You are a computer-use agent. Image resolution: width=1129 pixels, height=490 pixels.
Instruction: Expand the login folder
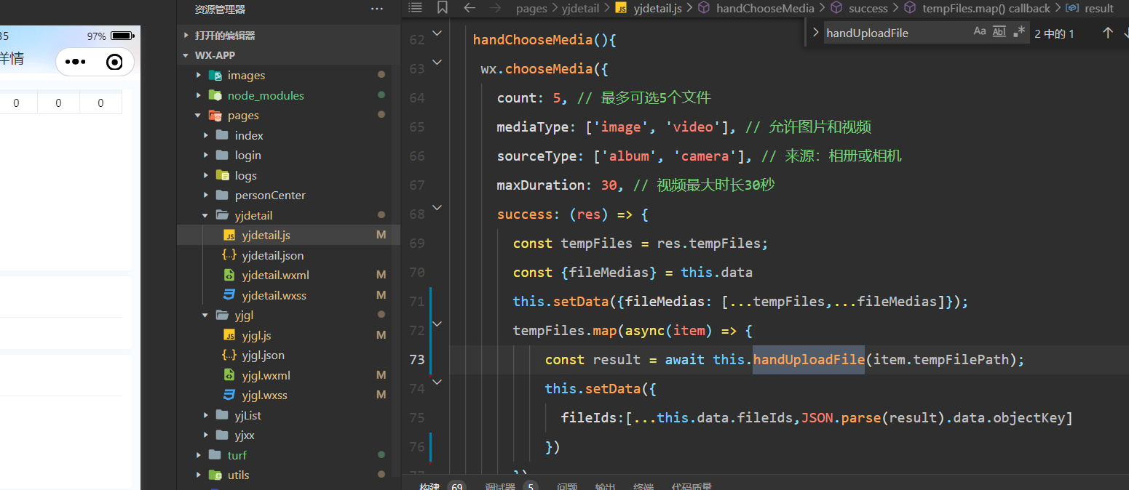[247, 156]
